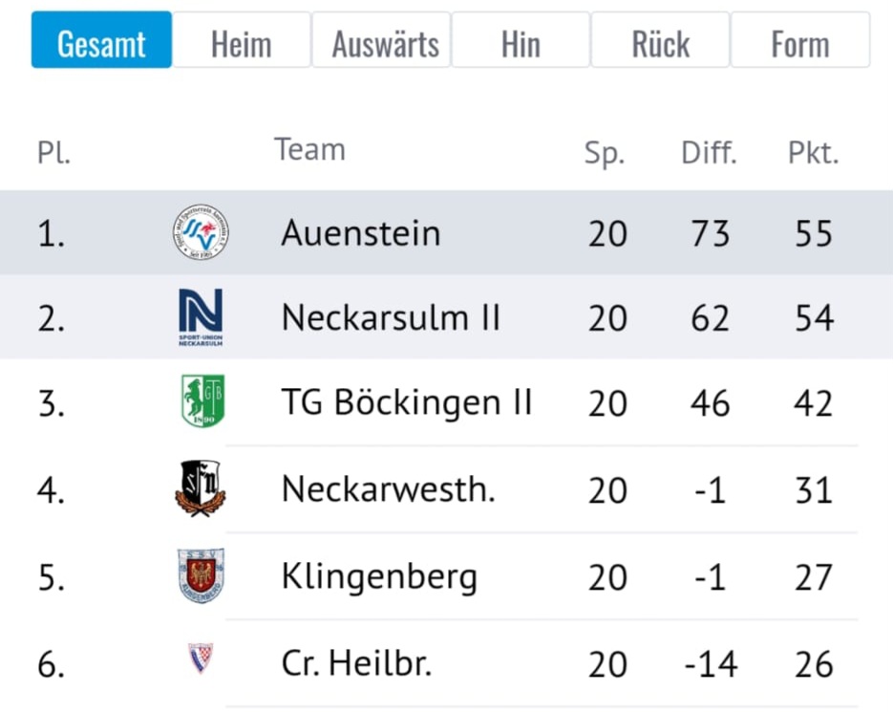Open the Neckarwesth. team link

[389, 489]
